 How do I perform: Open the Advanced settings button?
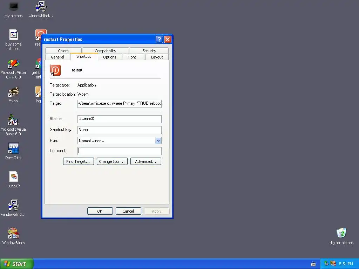[145, 161]
